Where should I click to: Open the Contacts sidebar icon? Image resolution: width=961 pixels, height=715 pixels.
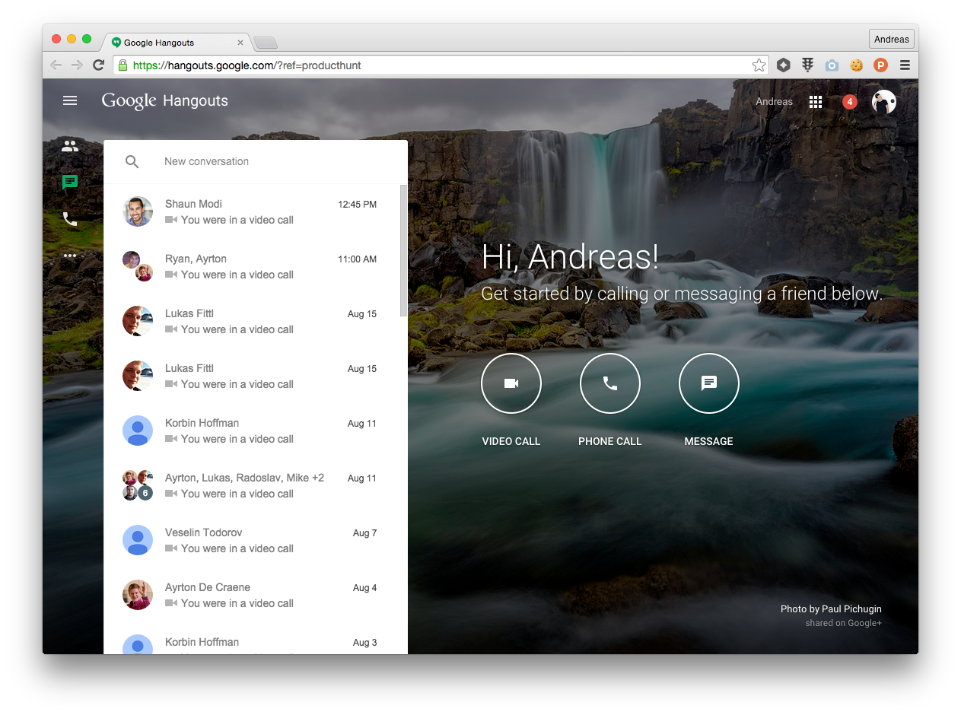70,146
